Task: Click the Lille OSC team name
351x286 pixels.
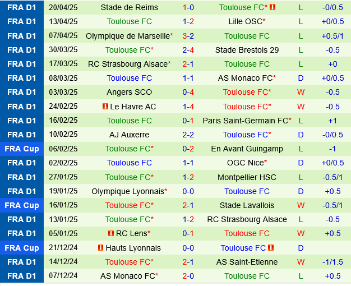Action: click(245, 21)
